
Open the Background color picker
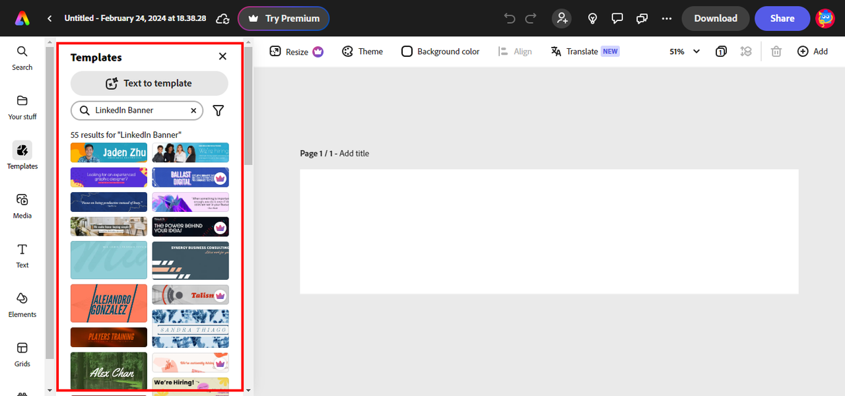440,51
